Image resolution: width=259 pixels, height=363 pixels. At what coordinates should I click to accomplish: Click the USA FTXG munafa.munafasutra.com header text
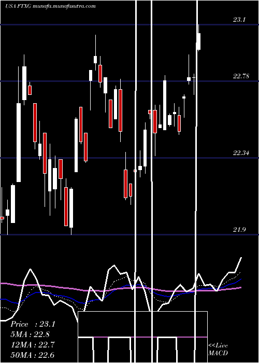[x=50, y=6]
